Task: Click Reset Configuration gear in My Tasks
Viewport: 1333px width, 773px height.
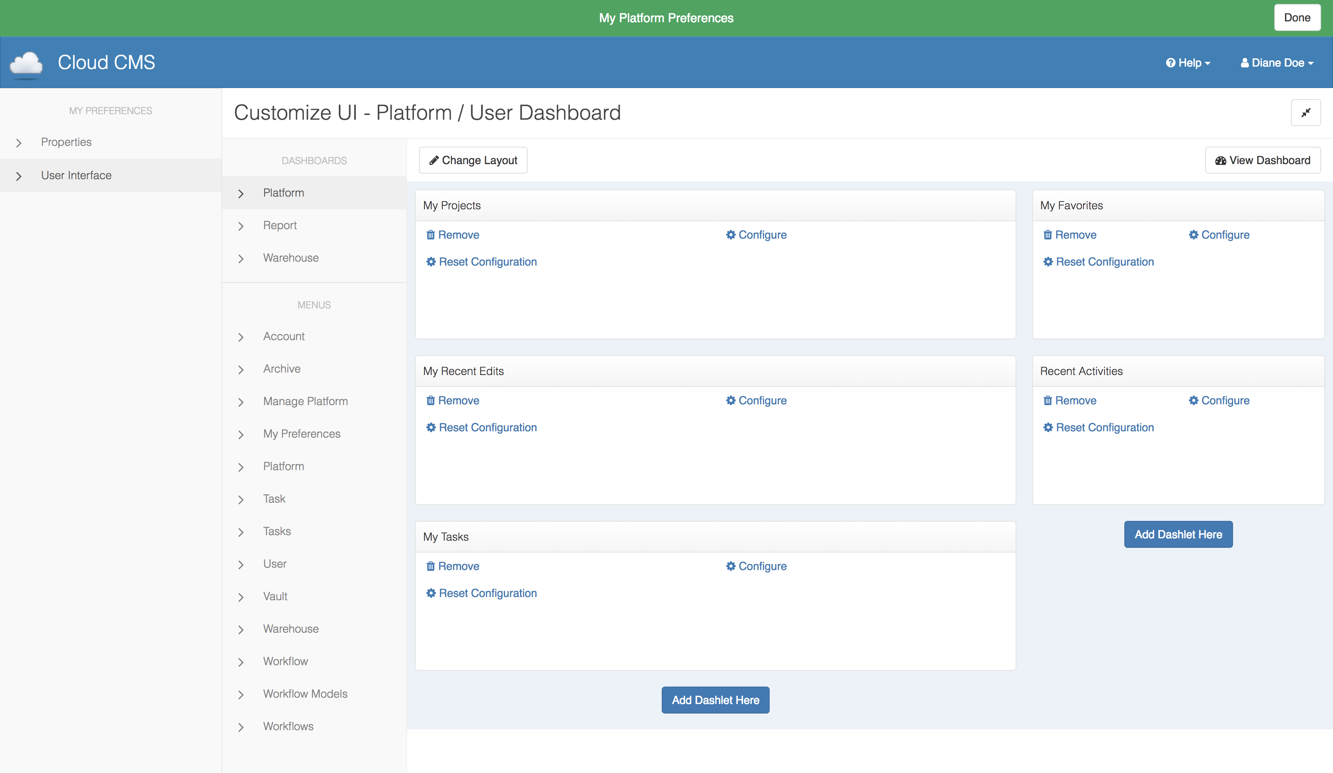Action: [431, 593]
